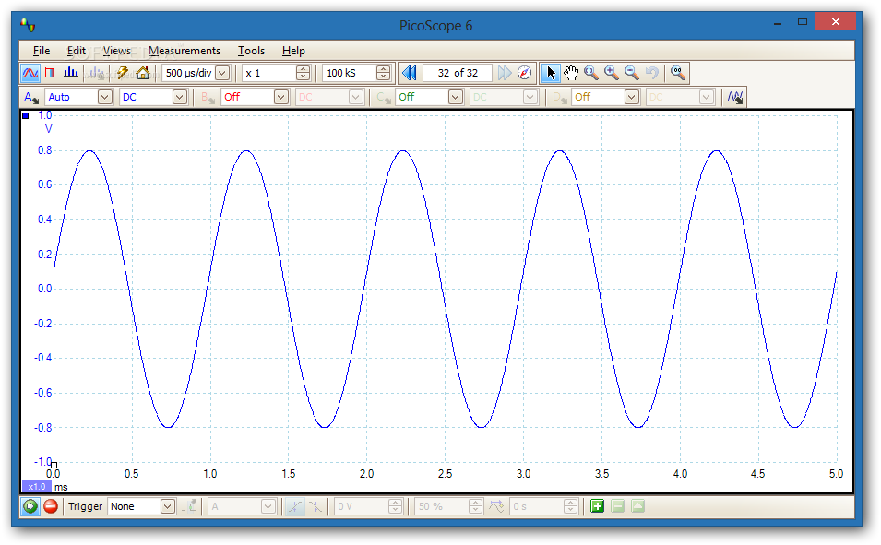Open the File menu
The height and width of the screenshot is (545, 881).
coord(42,51)
